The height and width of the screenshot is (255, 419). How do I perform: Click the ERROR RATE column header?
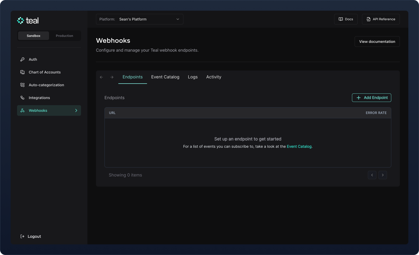click(x=376, y=113)
